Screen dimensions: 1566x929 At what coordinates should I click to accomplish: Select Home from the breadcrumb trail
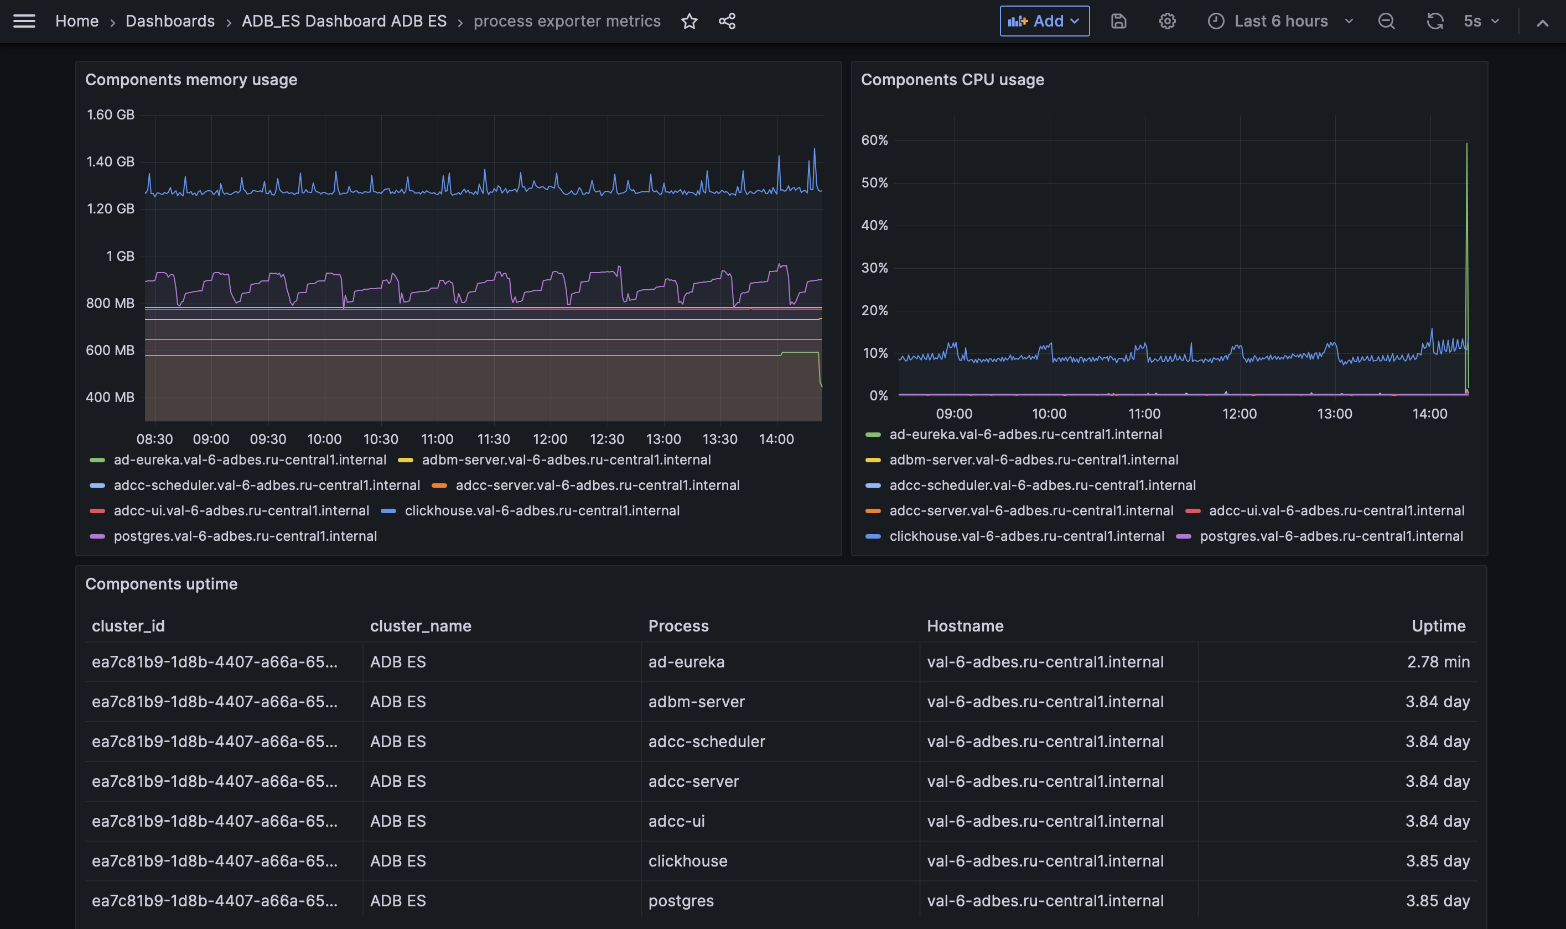point(76,20)
